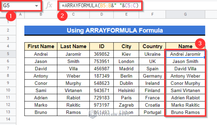Click the city cell 'London'

click(x=126, y=61)
